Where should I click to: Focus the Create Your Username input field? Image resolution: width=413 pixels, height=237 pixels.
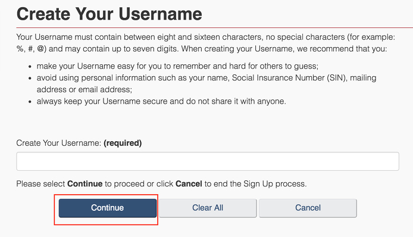click(x=208, y=161)
